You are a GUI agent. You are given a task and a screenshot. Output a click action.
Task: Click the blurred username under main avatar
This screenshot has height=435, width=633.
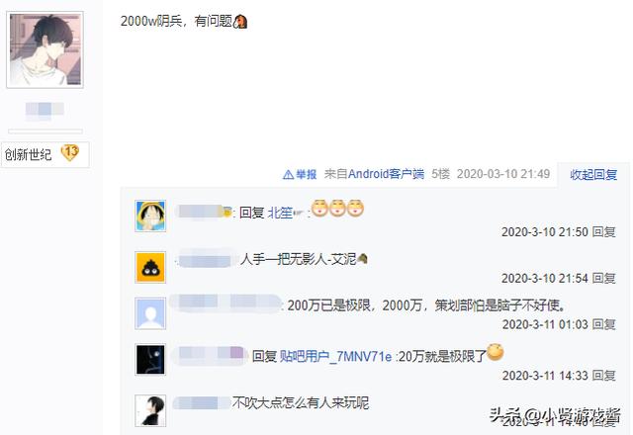(x=45, y=110)
